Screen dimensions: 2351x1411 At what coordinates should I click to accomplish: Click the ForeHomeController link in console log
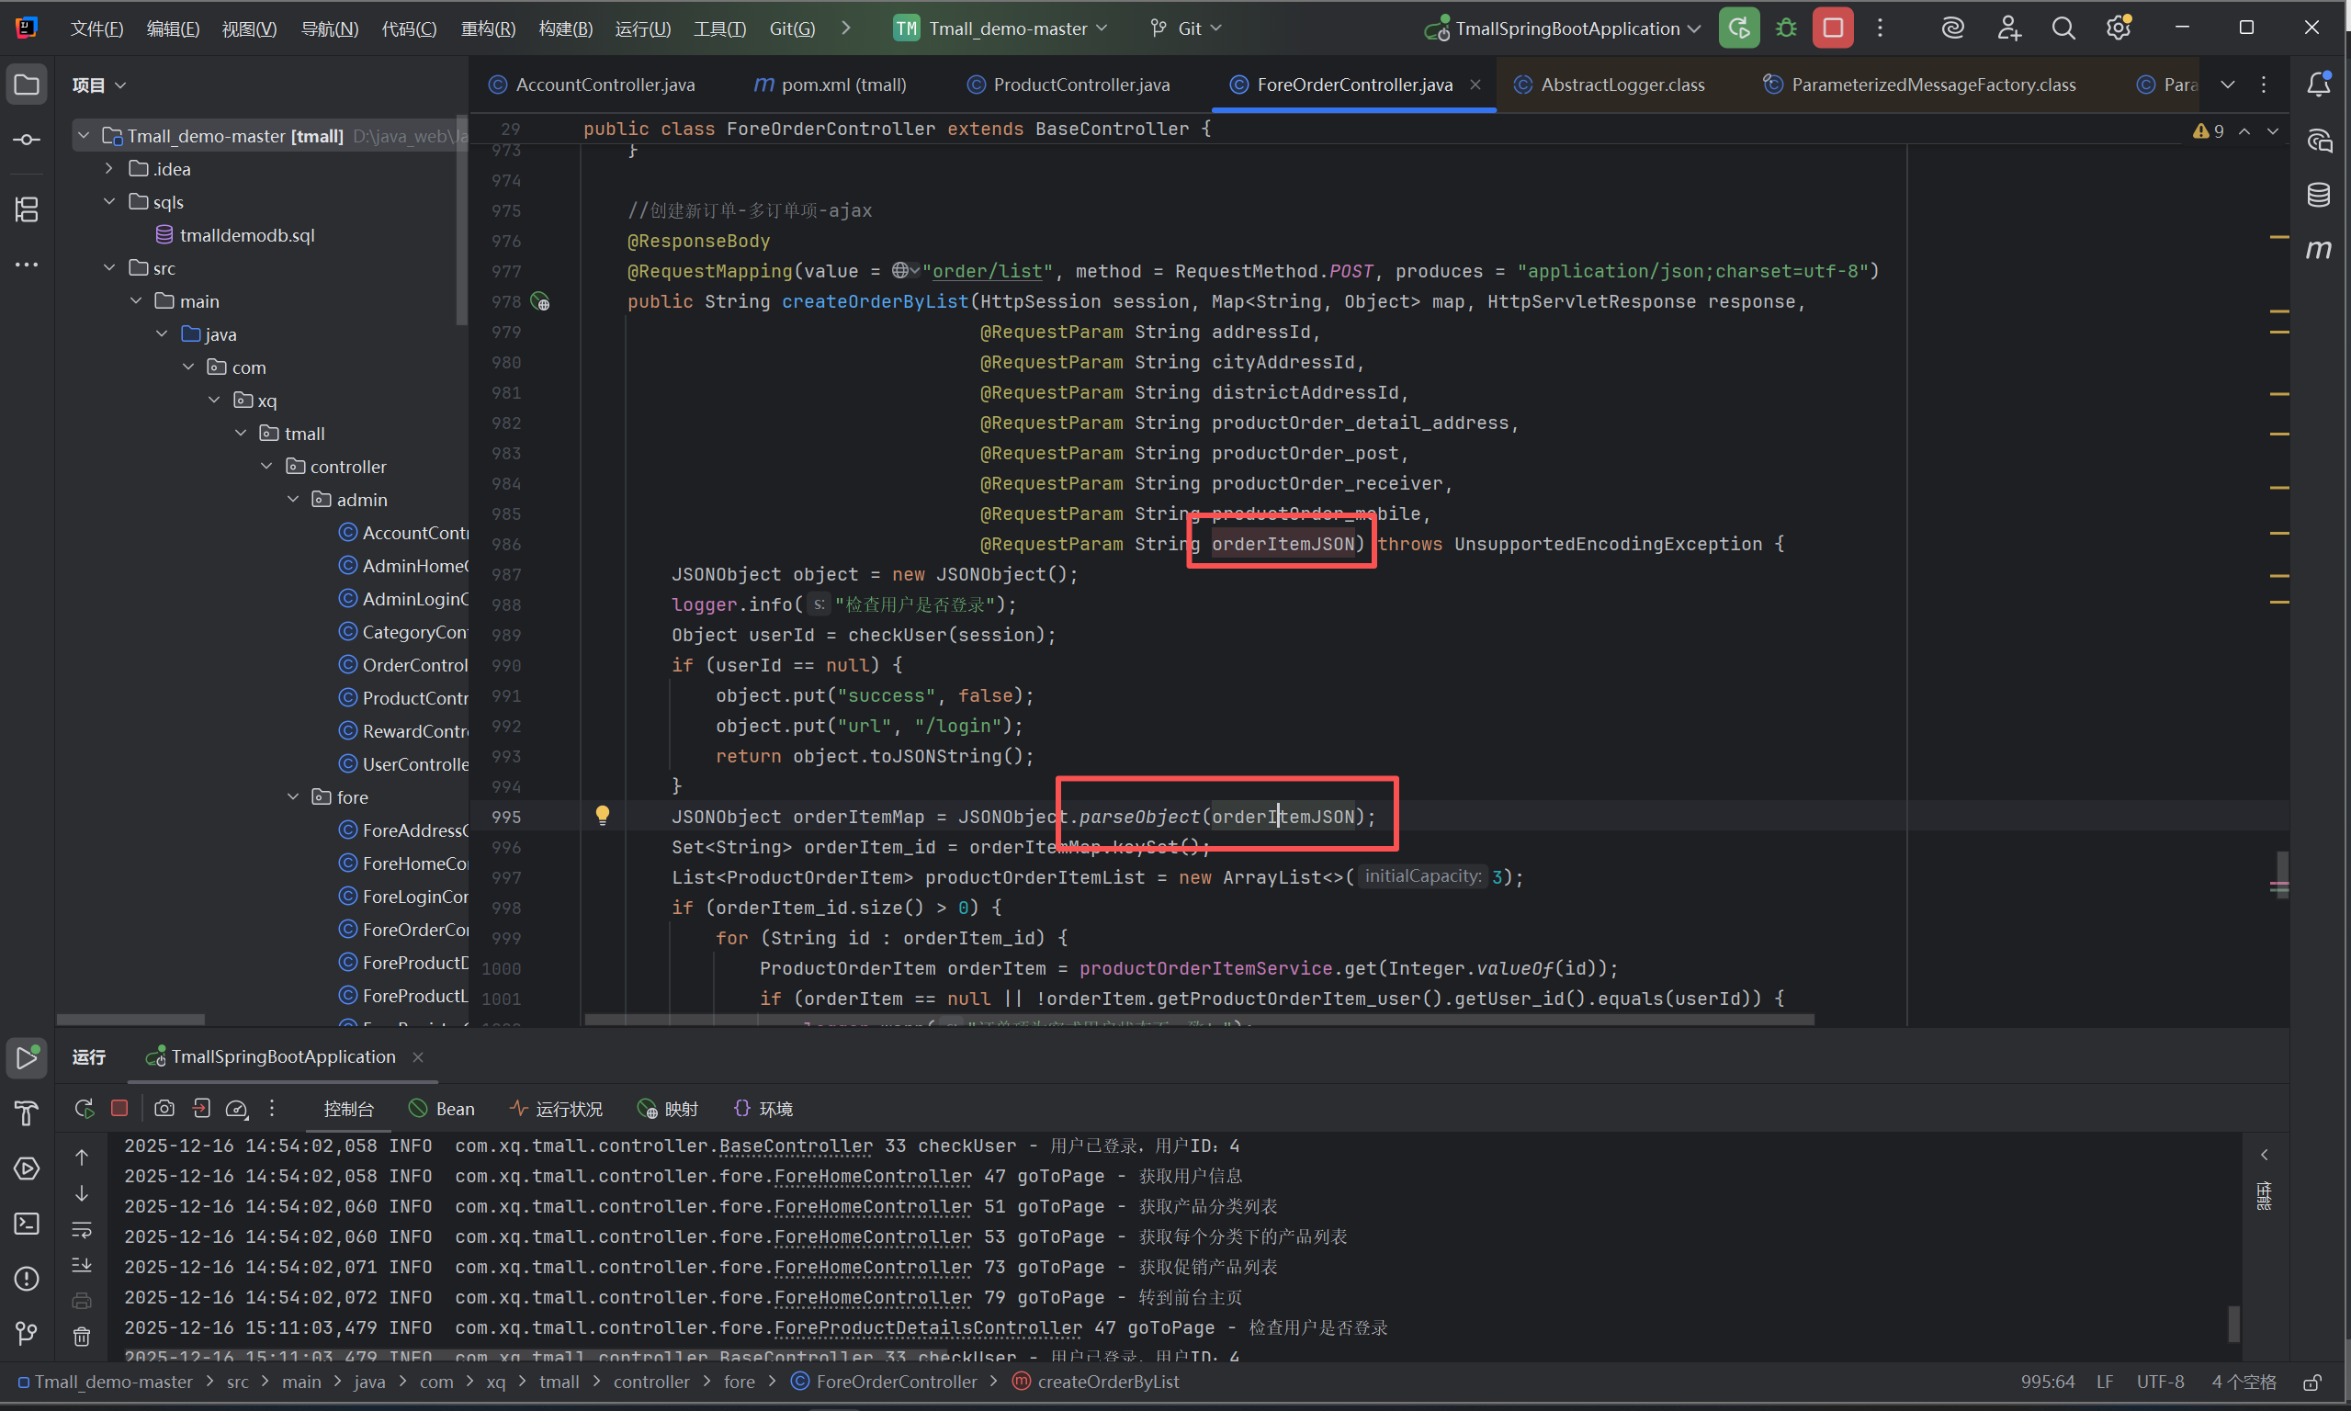pos(872,1176)
